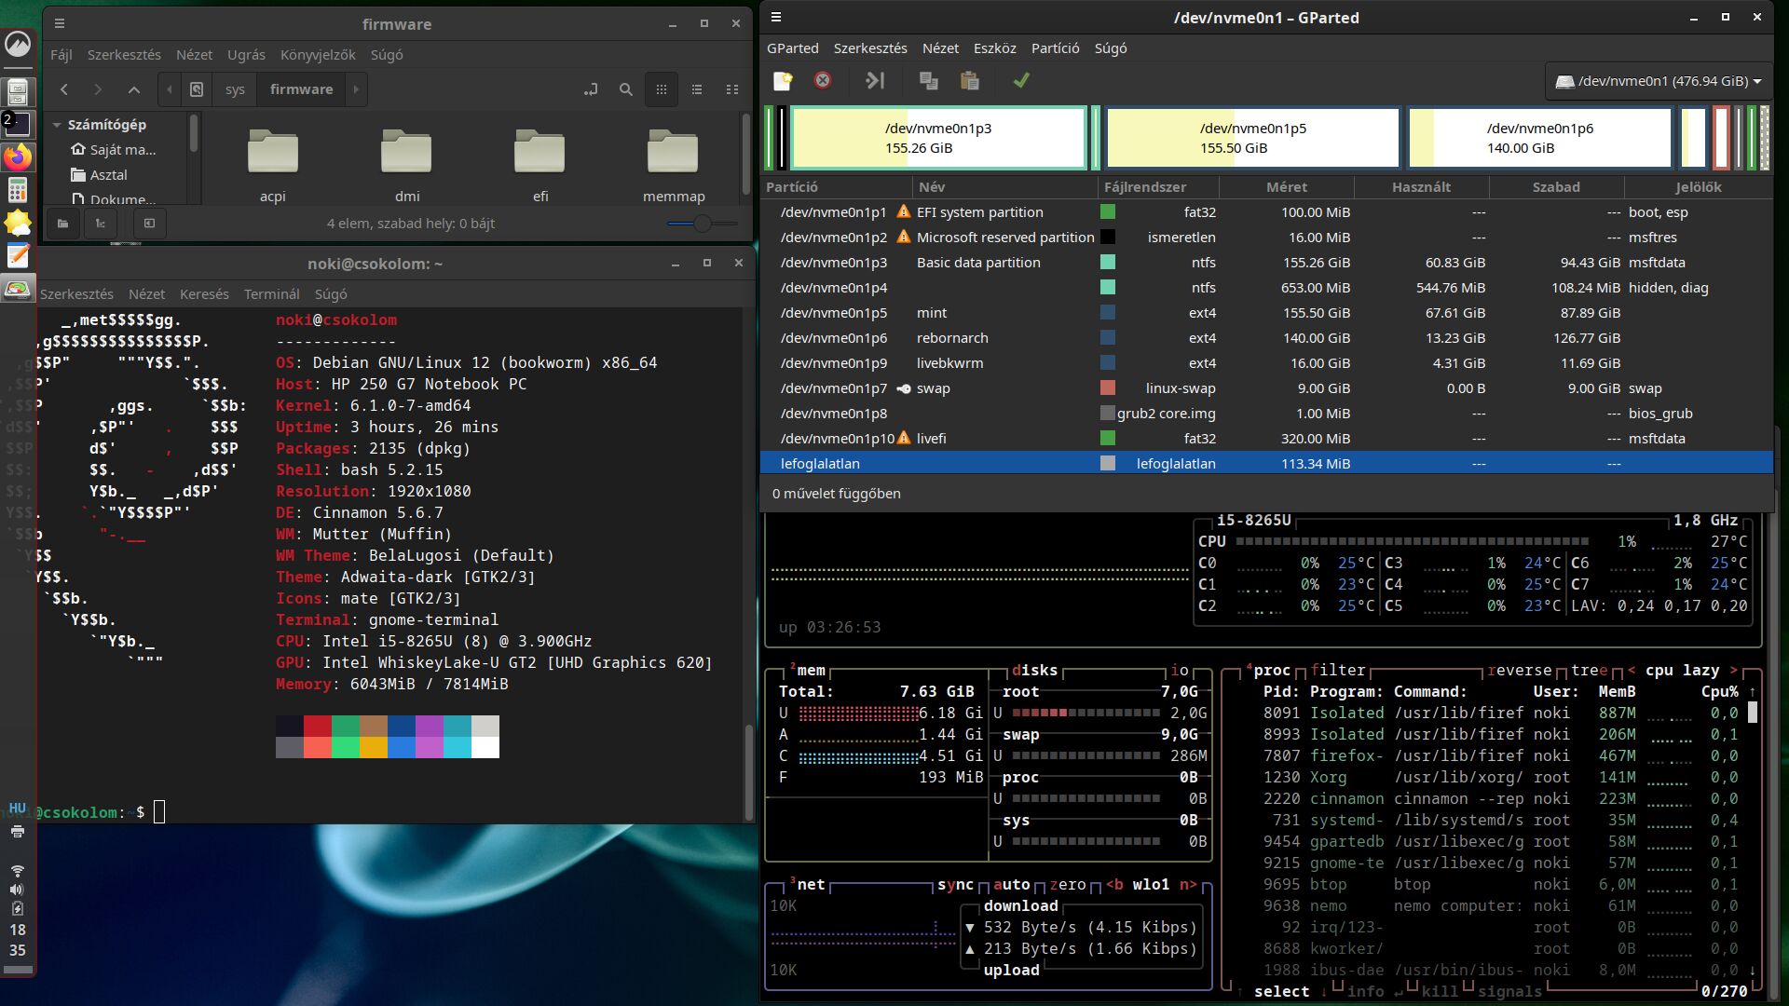
Task: Open the Wi-Fi network applet
Action: 18,870
